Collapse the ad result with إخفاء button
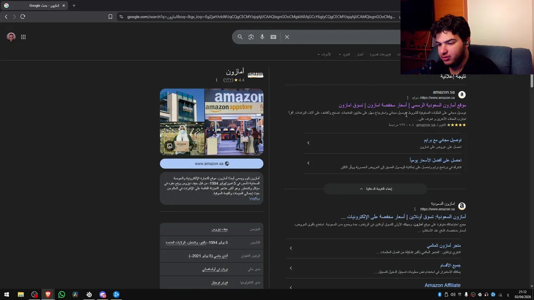Screen dimensions: 534x300 tap(375, 189)
